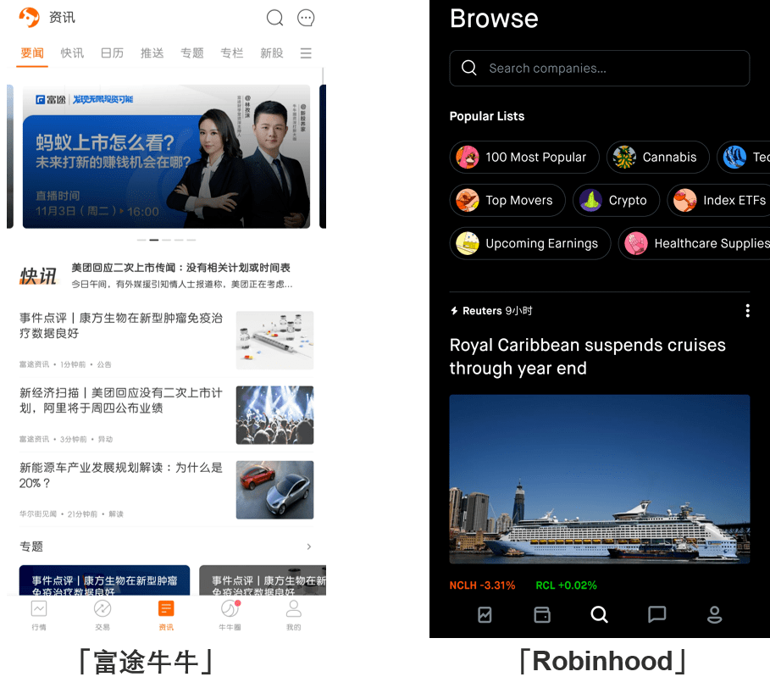Image resolution: width=770 pixels, height=677 pixels.
Task: Click the Upcoming Earnings list yellow icon
Action: pyautogui.click(x=467, y=243)
